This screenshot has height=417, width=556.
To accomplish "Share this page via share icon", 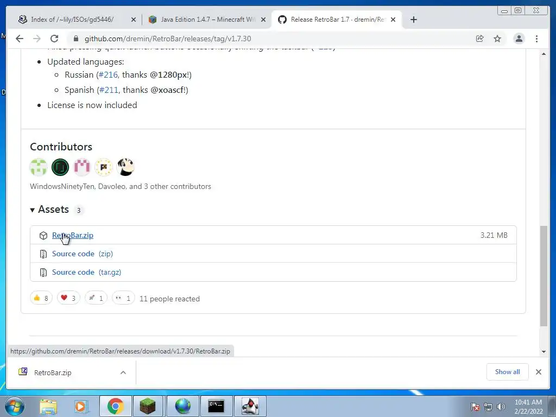I will coord(480,39).
